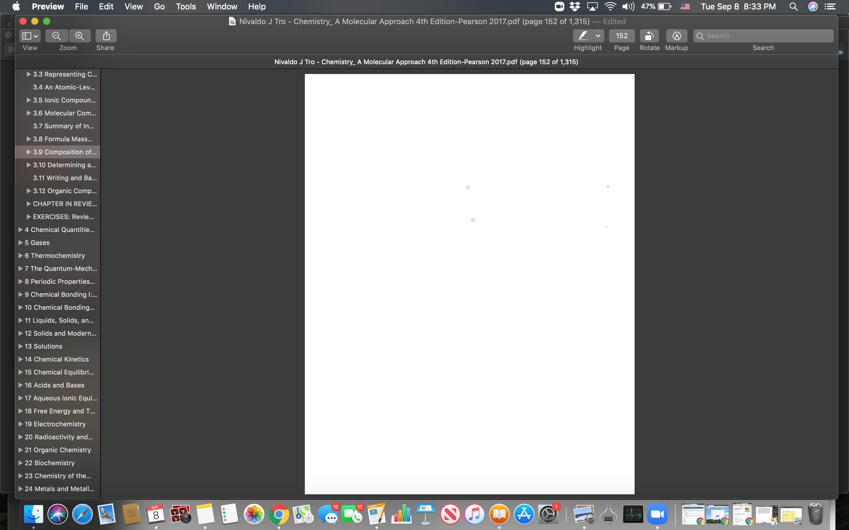The image size is (849, 530).
Task: Open the highlight style dropdown
Action: 598,36
